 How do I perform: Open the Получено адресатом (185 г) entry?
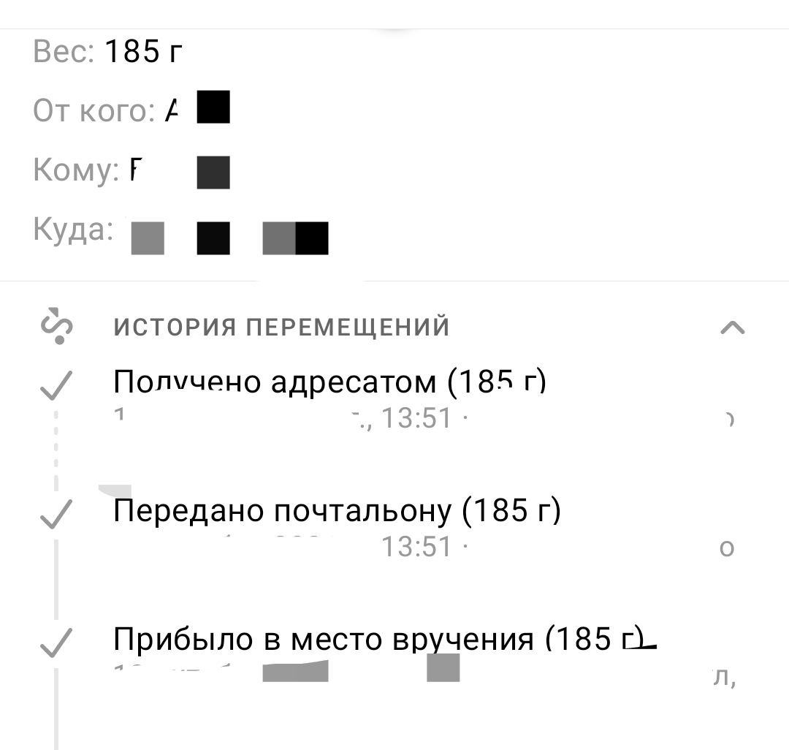329,382
